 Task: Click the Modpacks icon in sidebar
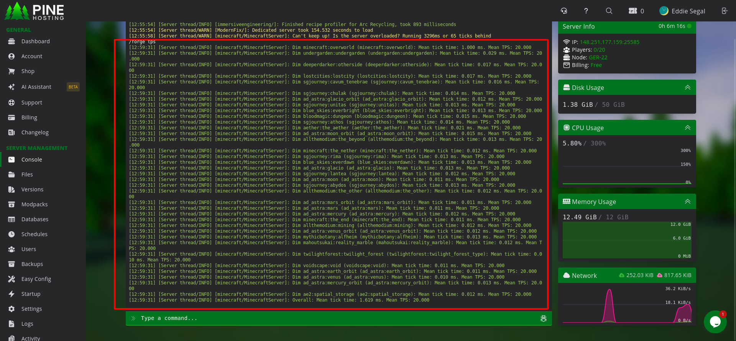click(11, 204)
